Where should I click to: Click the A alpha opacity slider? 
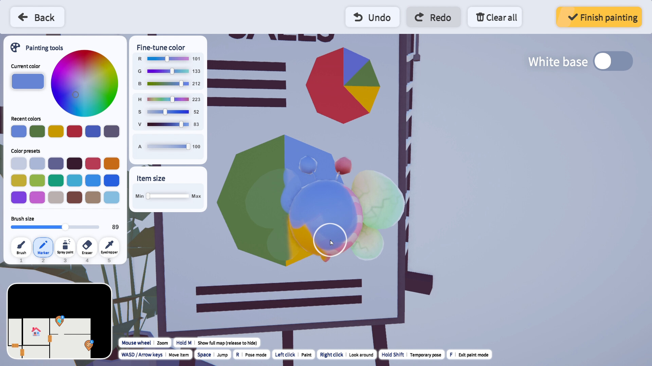click(x=168, y=147)
